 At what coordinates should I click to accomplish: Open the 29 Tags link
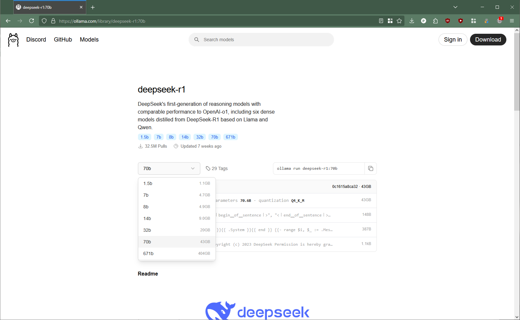coord(217,168)
